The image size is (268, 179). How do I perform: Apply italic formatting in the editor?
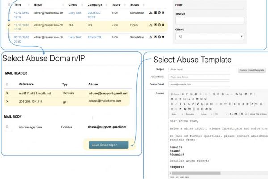click(176, 103)
